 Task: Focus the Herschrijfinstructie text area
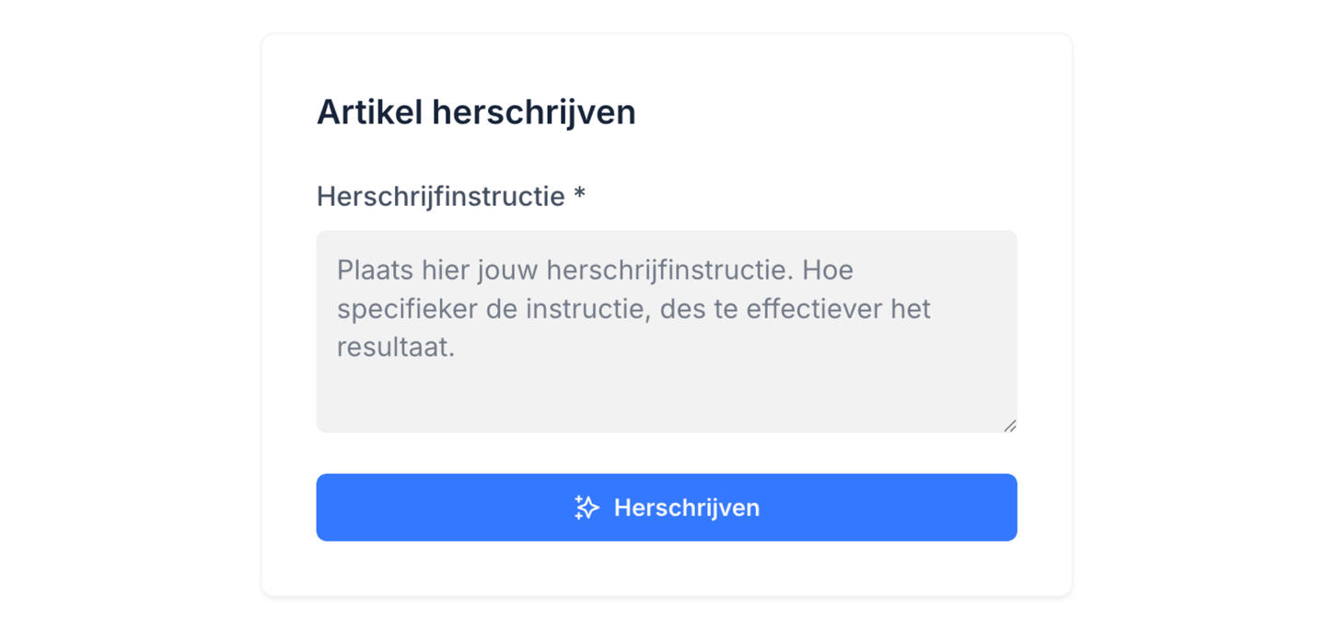(x=666, y=331)
